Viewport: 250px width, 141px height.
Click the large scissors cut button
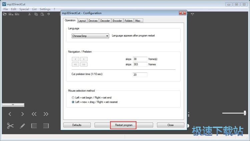click(10, 126)
